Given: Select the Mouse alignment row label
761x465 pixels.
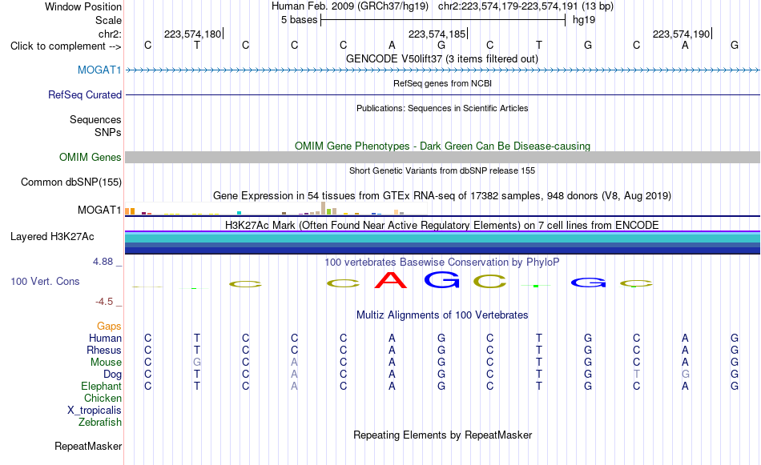Looking at the screenshot, I should coord(106,363).
